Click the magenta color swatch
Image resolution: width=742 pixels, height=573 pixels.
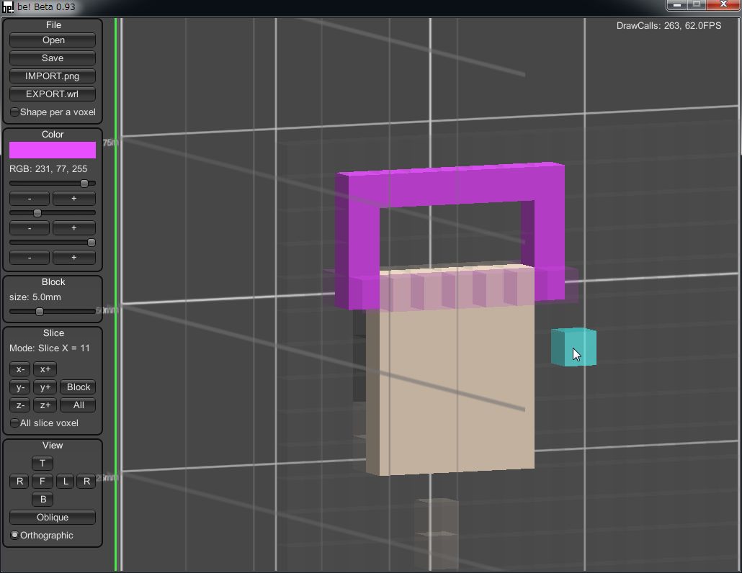pyautogui.click(x=53, y=150)
